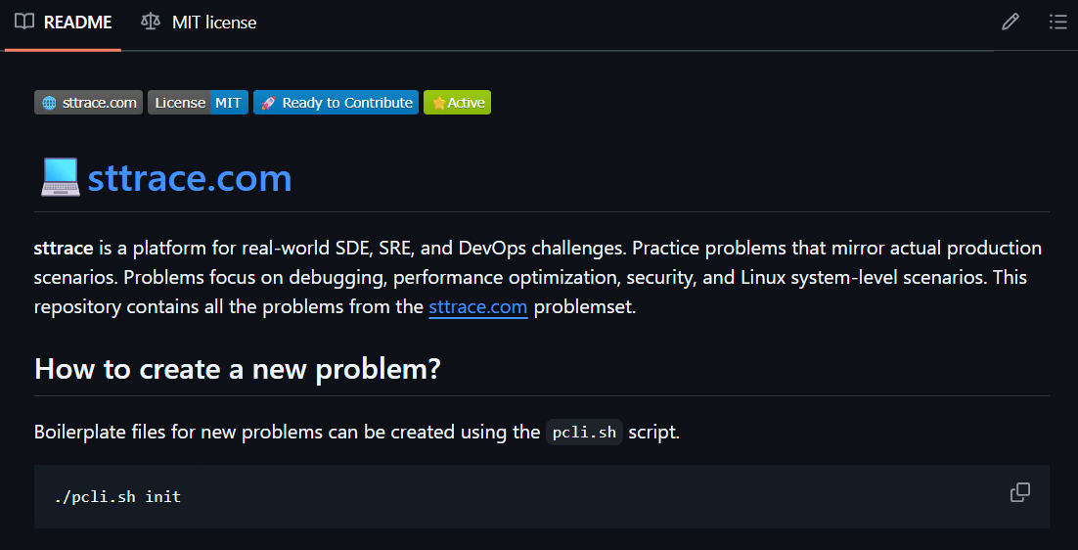Open the MIT license tab

click(199, 23)
